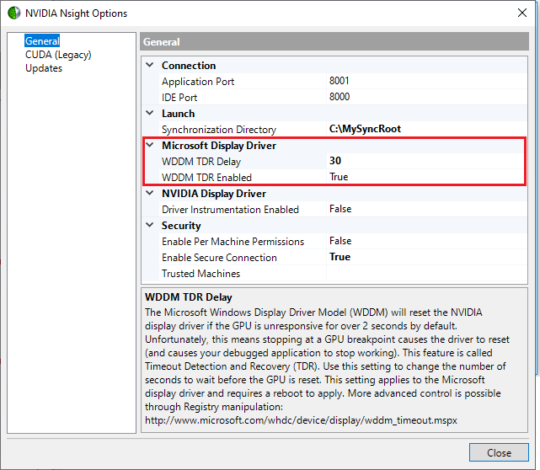Click the WDDM TDR Enabled True value
The image size is (540, 470).
click(425, 177)
